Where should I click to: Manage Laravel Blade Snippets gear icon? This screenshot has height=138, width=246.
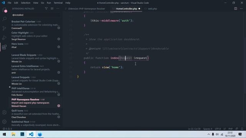click(x=59, y=61)
